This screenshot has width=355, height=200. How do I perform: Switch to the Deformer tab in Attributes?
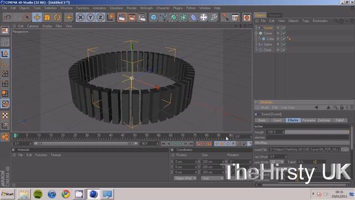point(324,120)
